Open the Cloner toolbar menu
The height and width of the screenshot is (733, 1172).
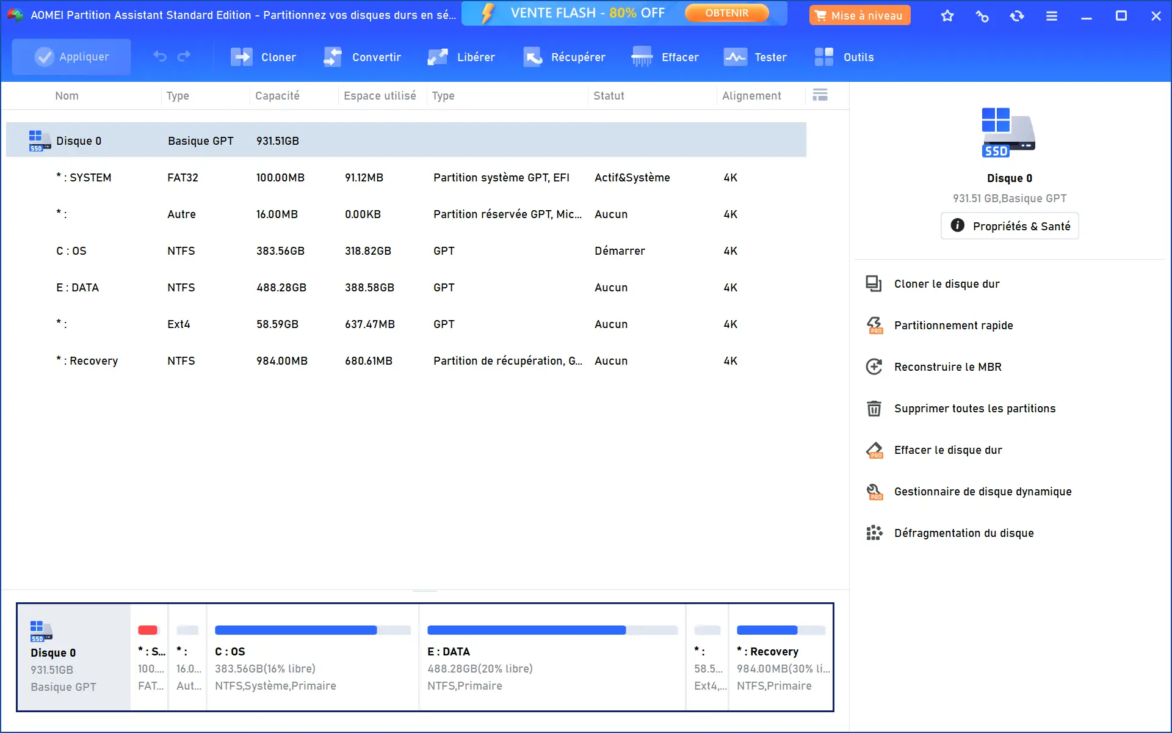coord(263,57)
